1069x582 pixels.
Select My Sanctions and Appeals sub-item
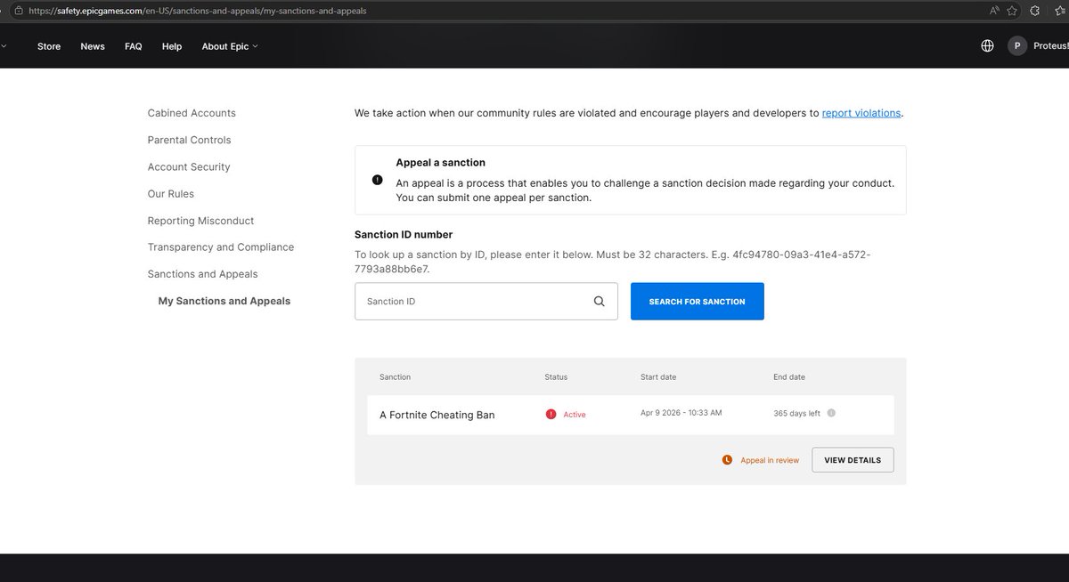pos(224,301)
